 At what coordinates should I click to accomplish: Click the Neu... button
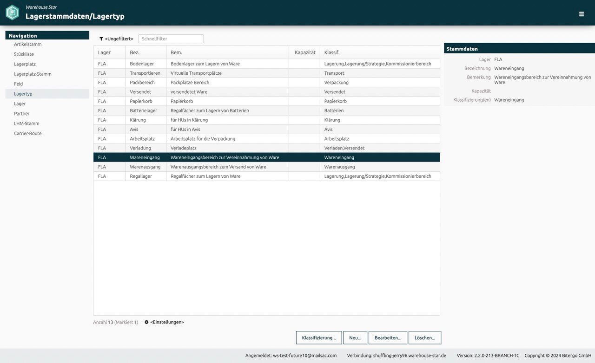click(x=355, y=338)
